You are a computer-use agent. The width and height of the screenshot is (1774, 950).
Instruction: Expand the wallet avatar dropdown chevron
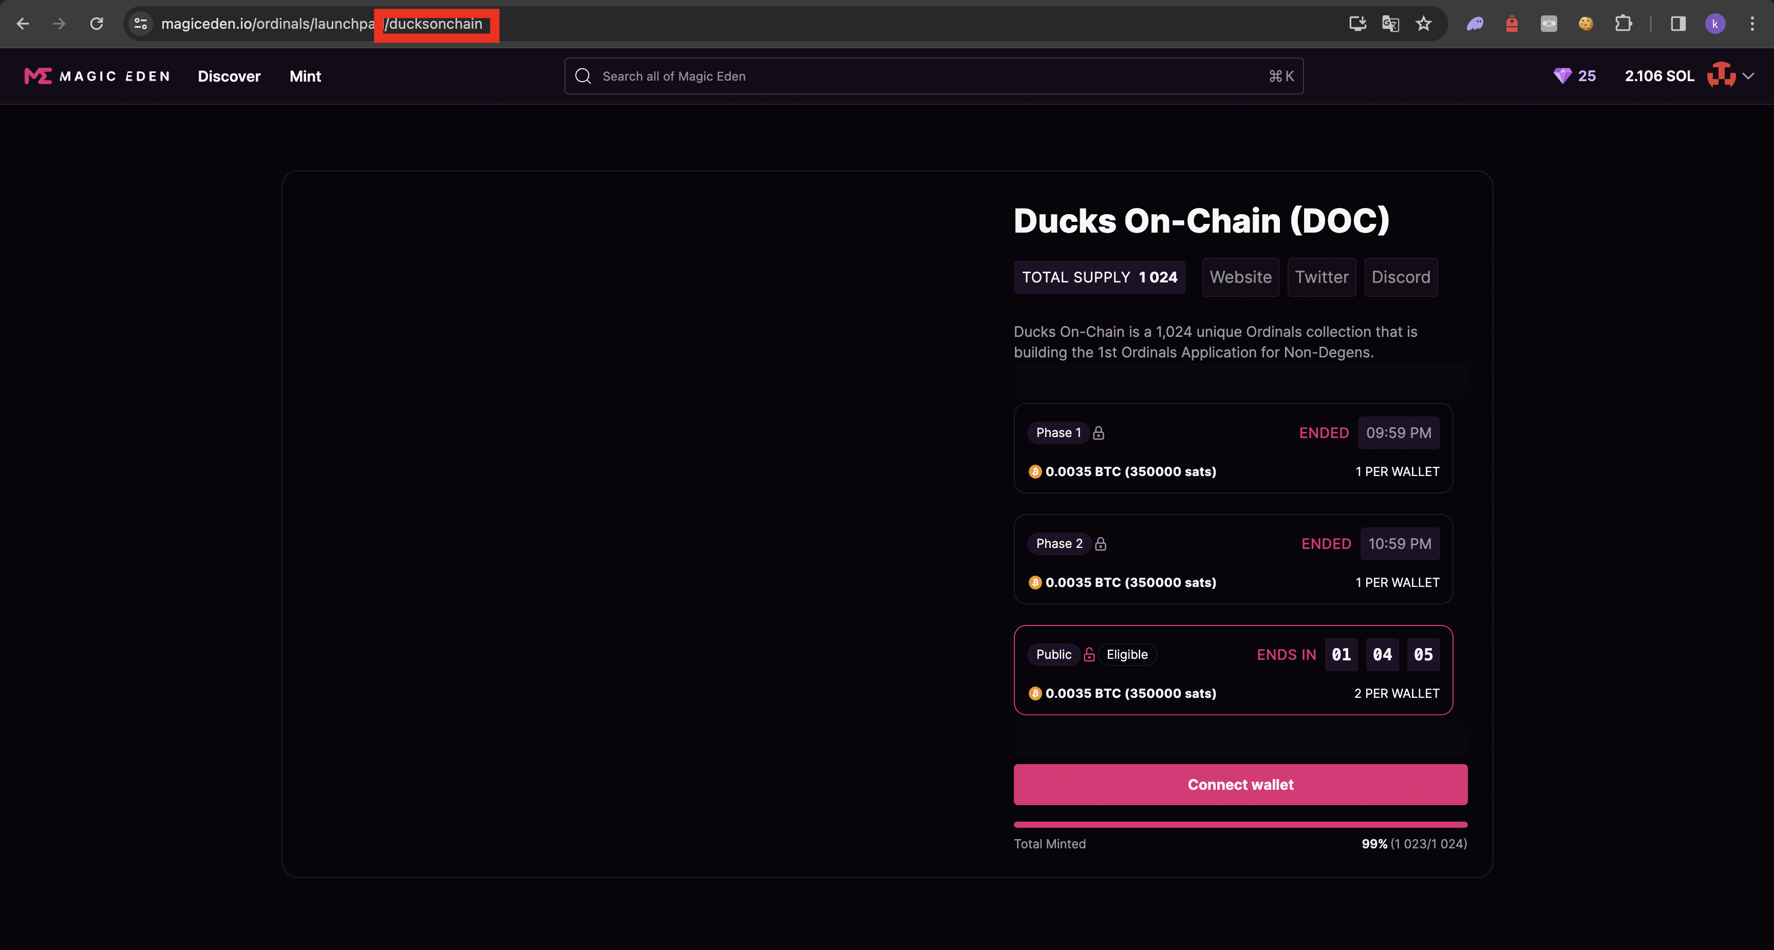(1748, 77)
